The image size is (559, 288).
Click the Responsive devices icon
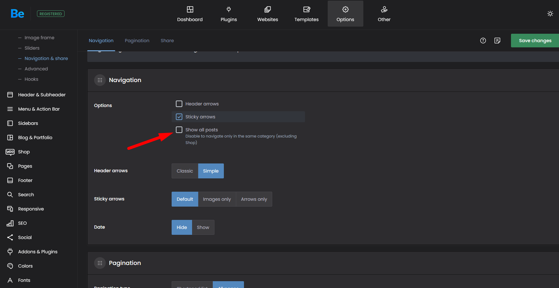10,209
